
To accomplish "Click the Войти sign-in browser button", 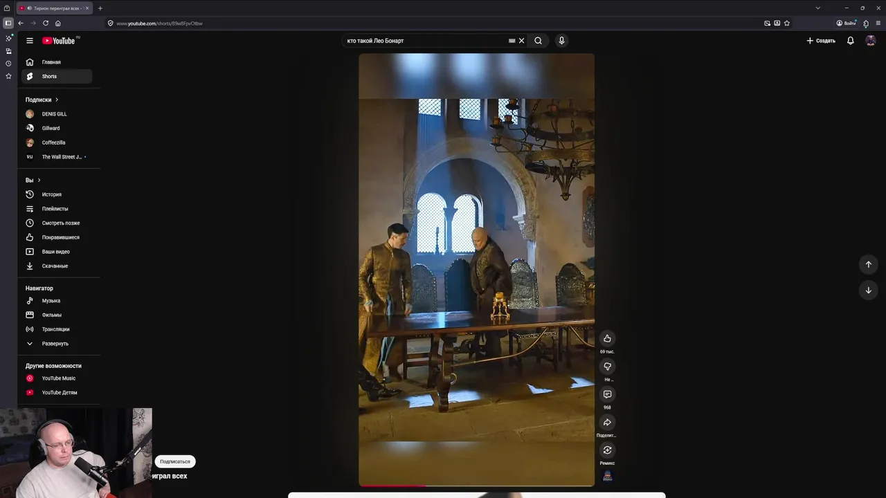I will [846, 24].
